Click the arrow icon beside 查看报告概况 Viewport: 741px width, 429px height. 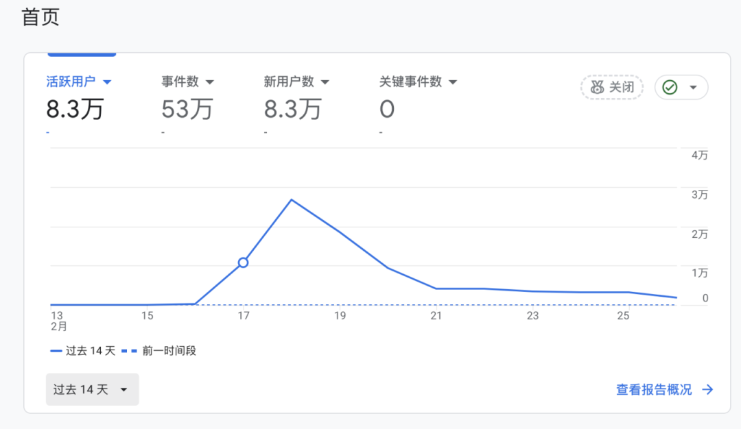[707, 390]
